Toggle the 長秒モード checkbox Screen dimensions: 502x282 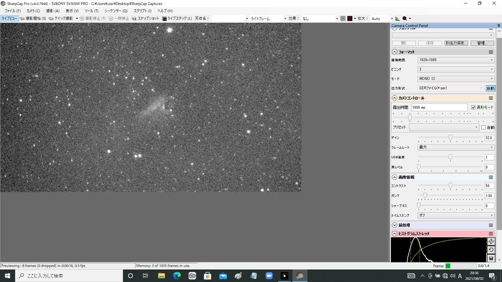tap(473, 108)
